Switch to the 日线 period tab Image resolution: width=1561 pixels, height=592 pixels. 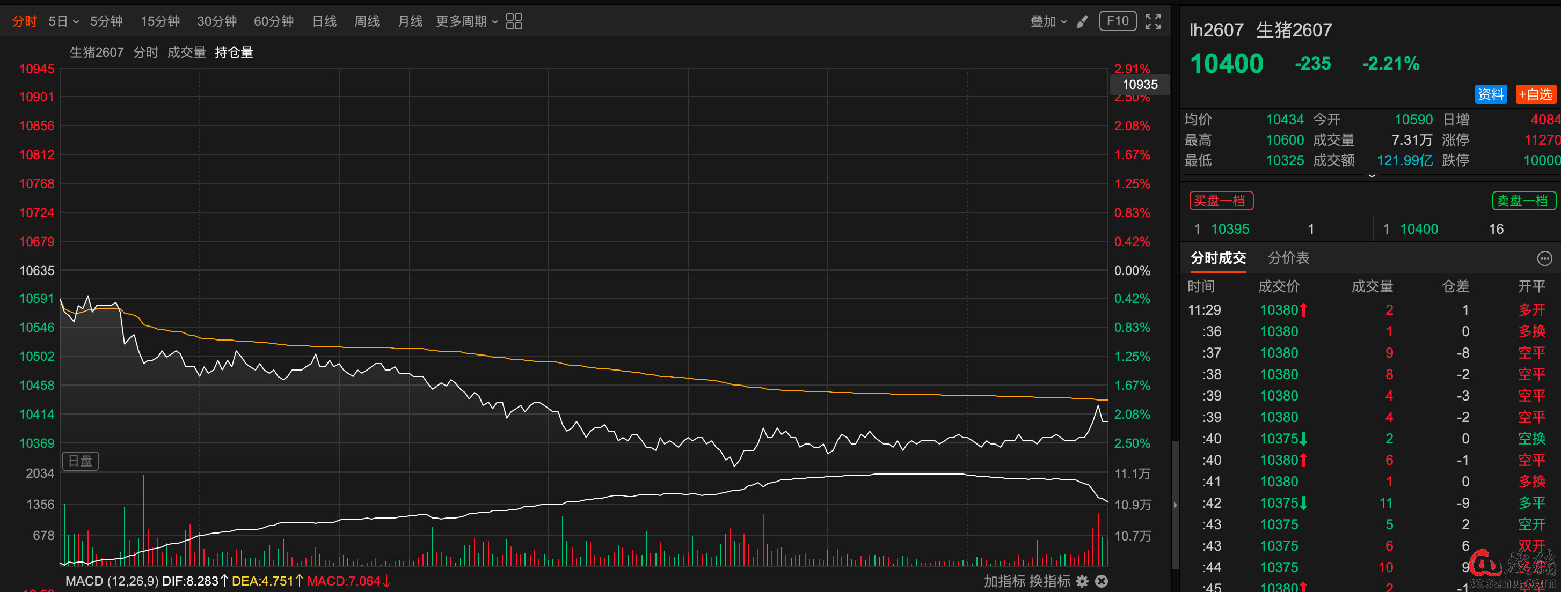click(324, 21)
